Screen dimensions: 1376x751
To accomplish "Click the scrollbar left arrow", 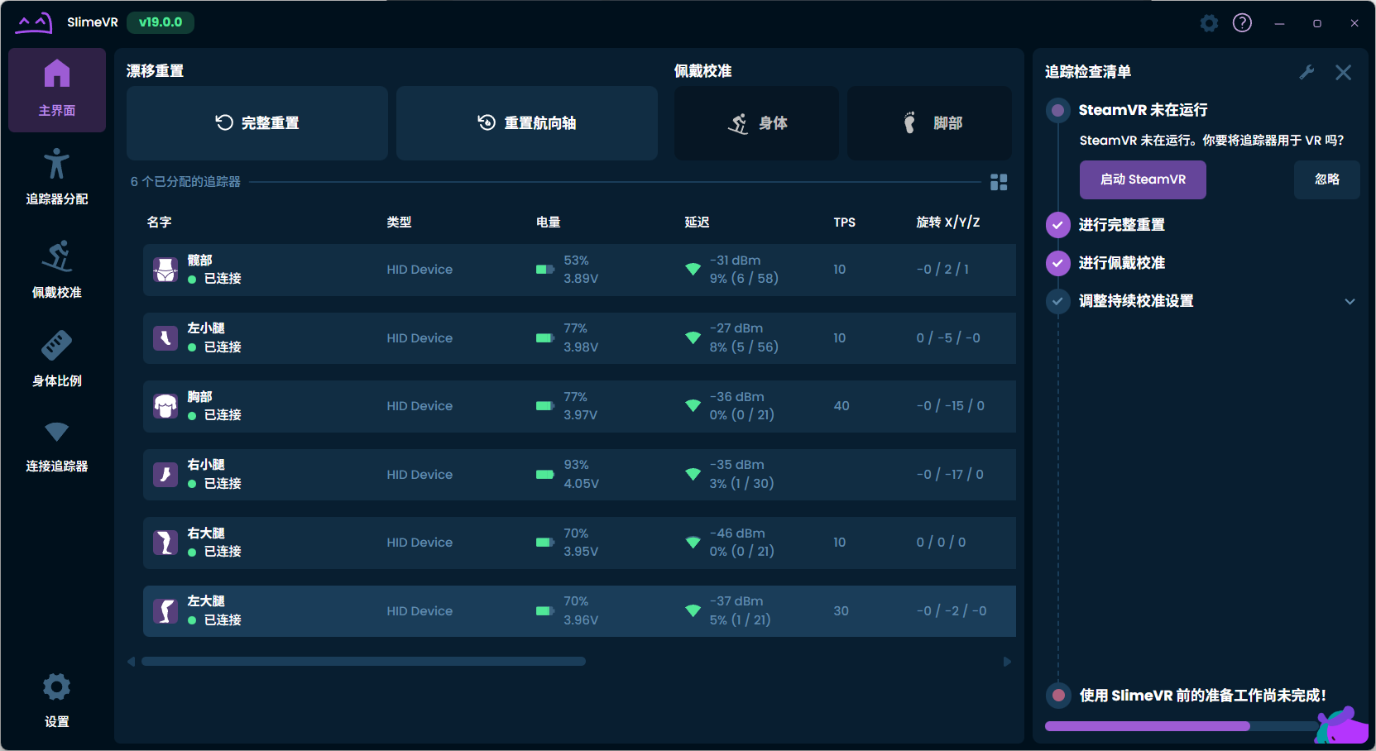I will pyautogui.click(x=131, y=662).
